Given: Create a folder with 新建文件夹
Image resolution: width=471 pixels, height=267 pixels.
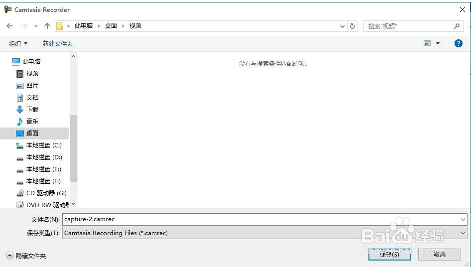Looking at the screenshot, I should pos(58,44).
